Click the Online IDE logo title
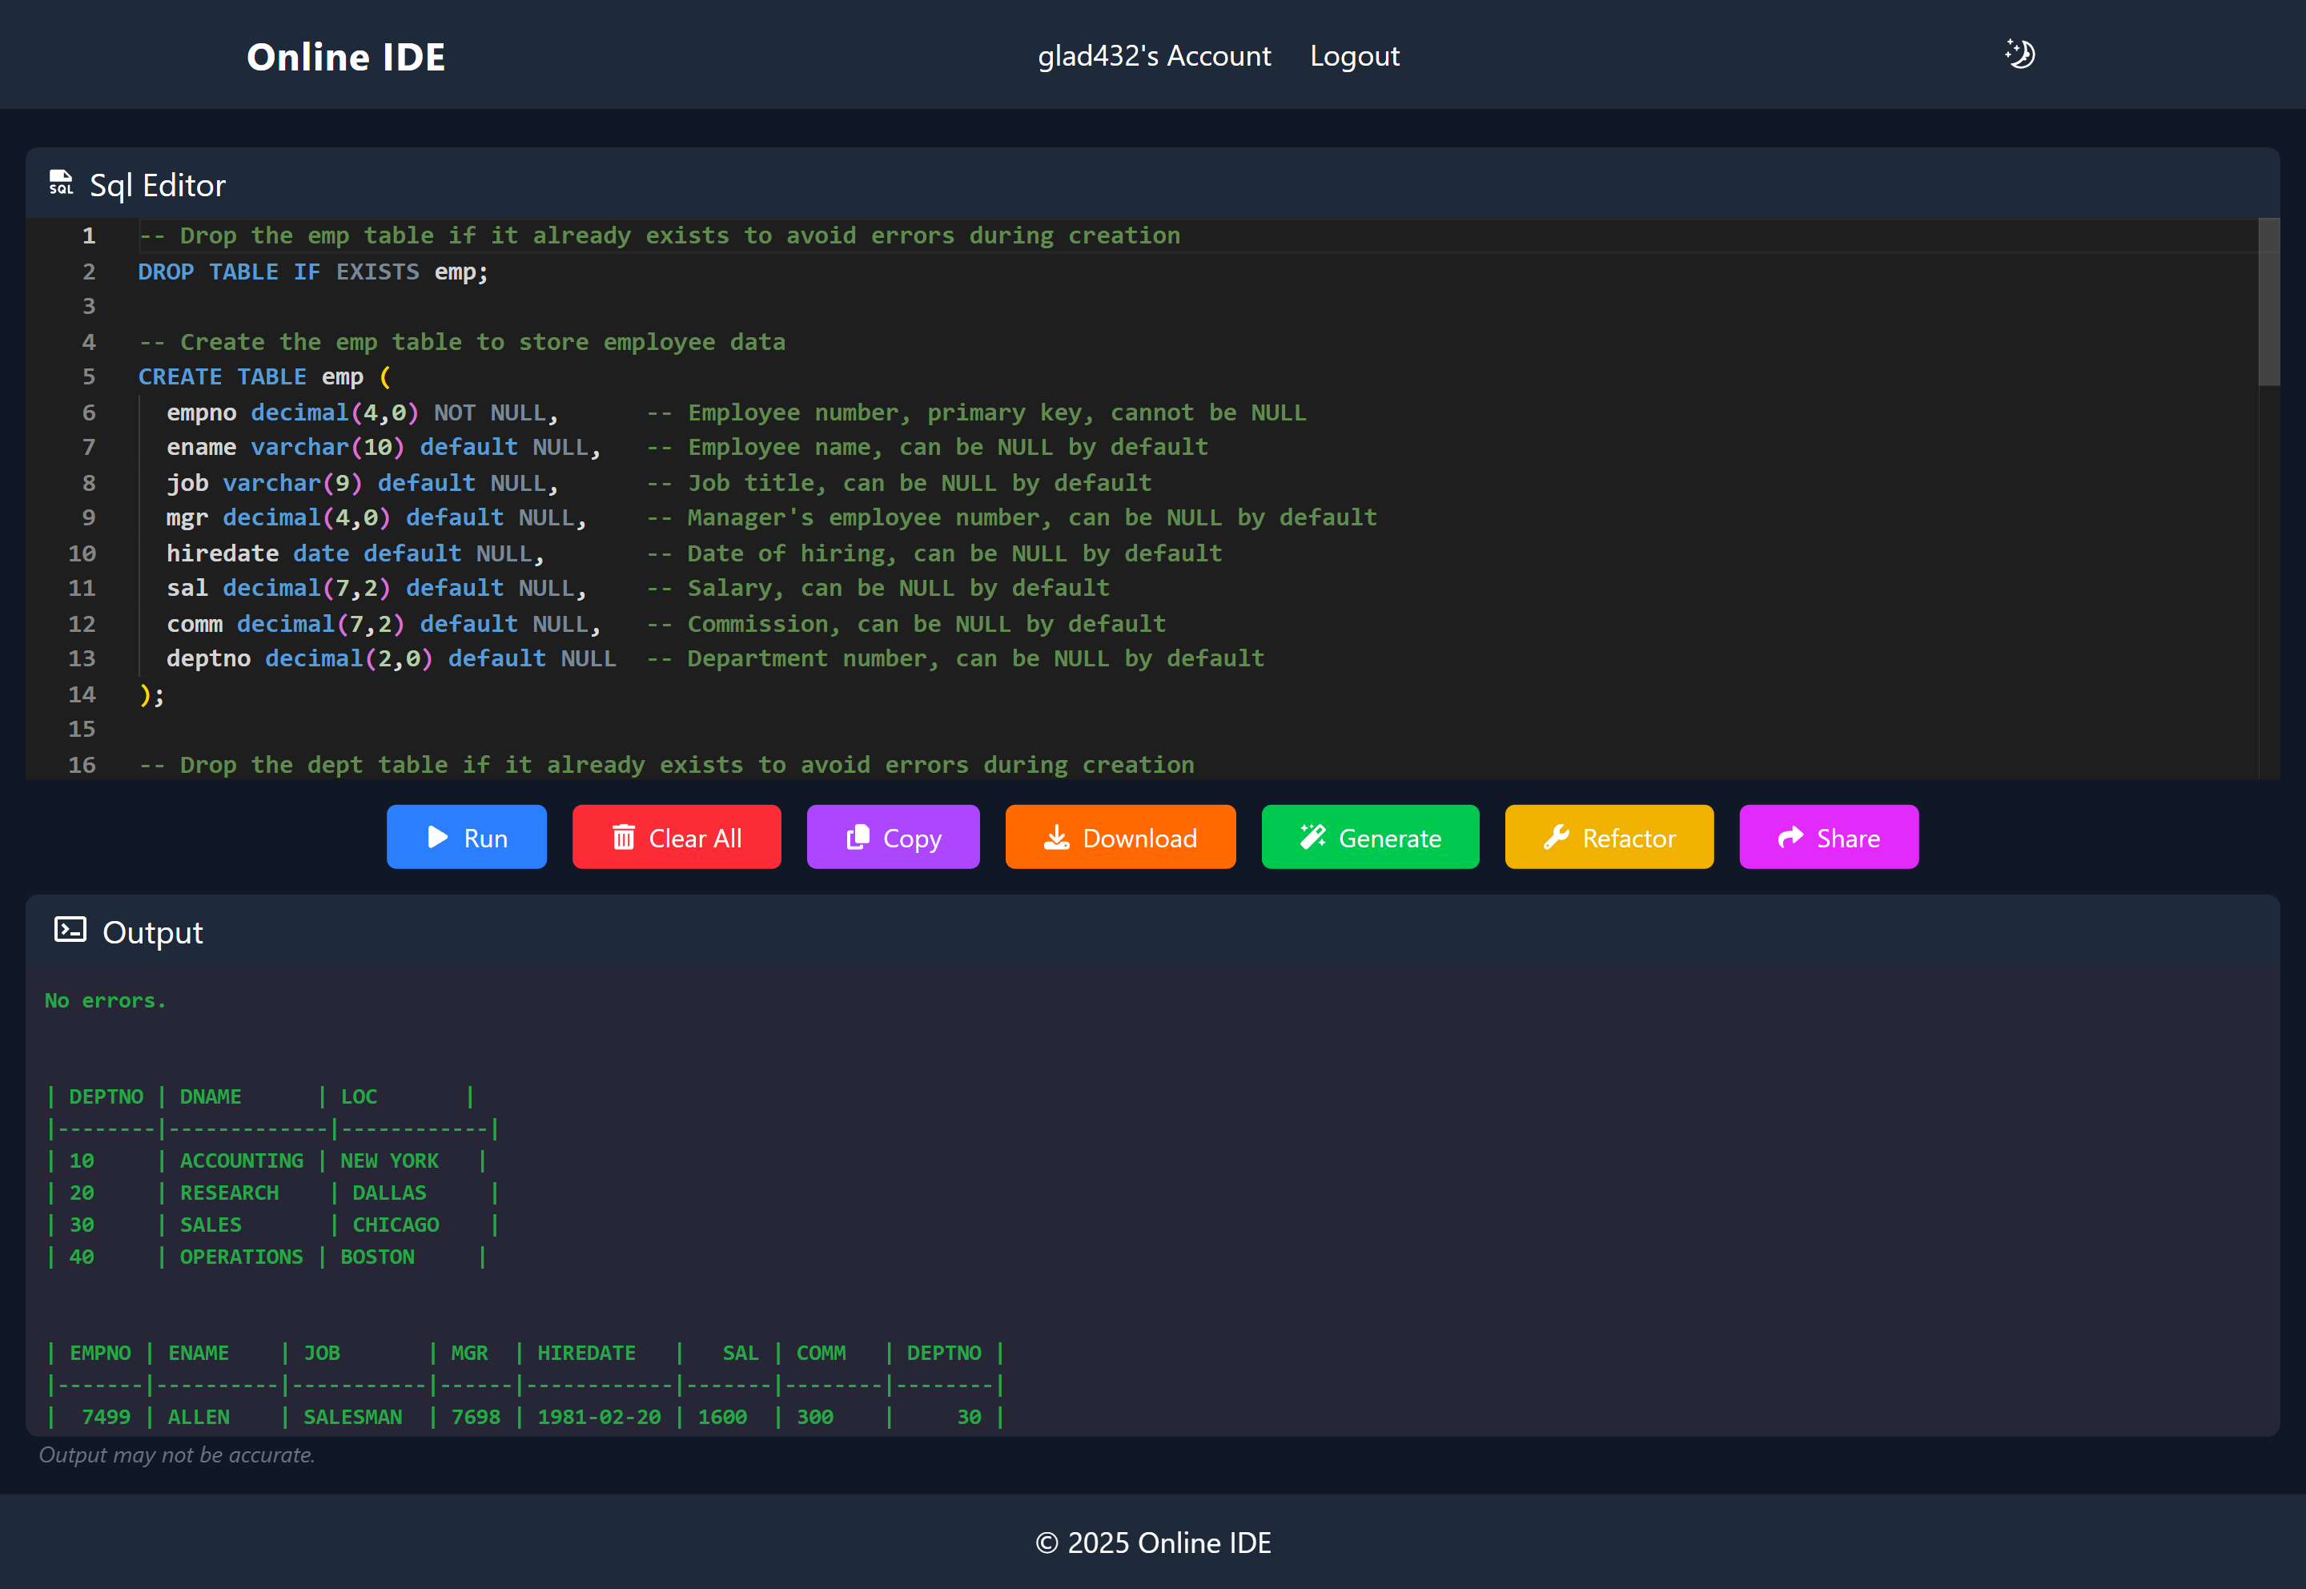Image resolution: width=2306 pixels, height=1589 pixels. coord(345,57)
